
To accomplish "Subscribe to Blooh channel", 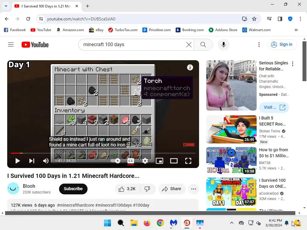I will click(73, 189).
